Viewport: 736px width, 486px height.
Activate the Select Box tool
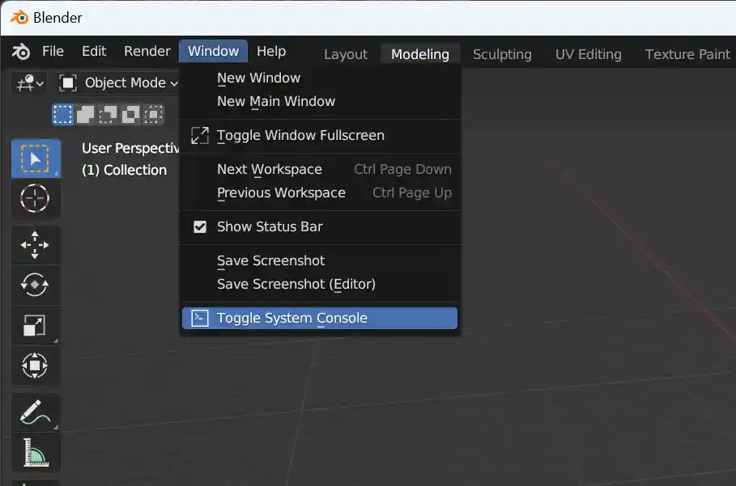pos(36,158)
